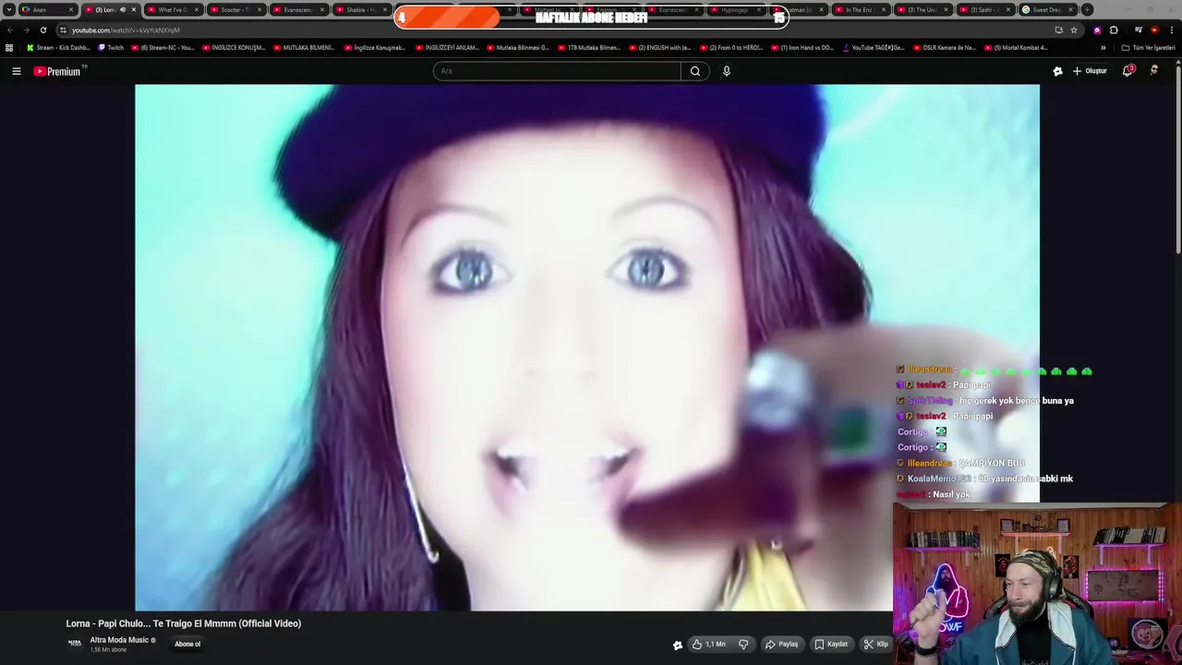The image size is (1182, 665).
Task: Click the sparkle icon next to Oluştur
Action: (x=1057, y=71)
